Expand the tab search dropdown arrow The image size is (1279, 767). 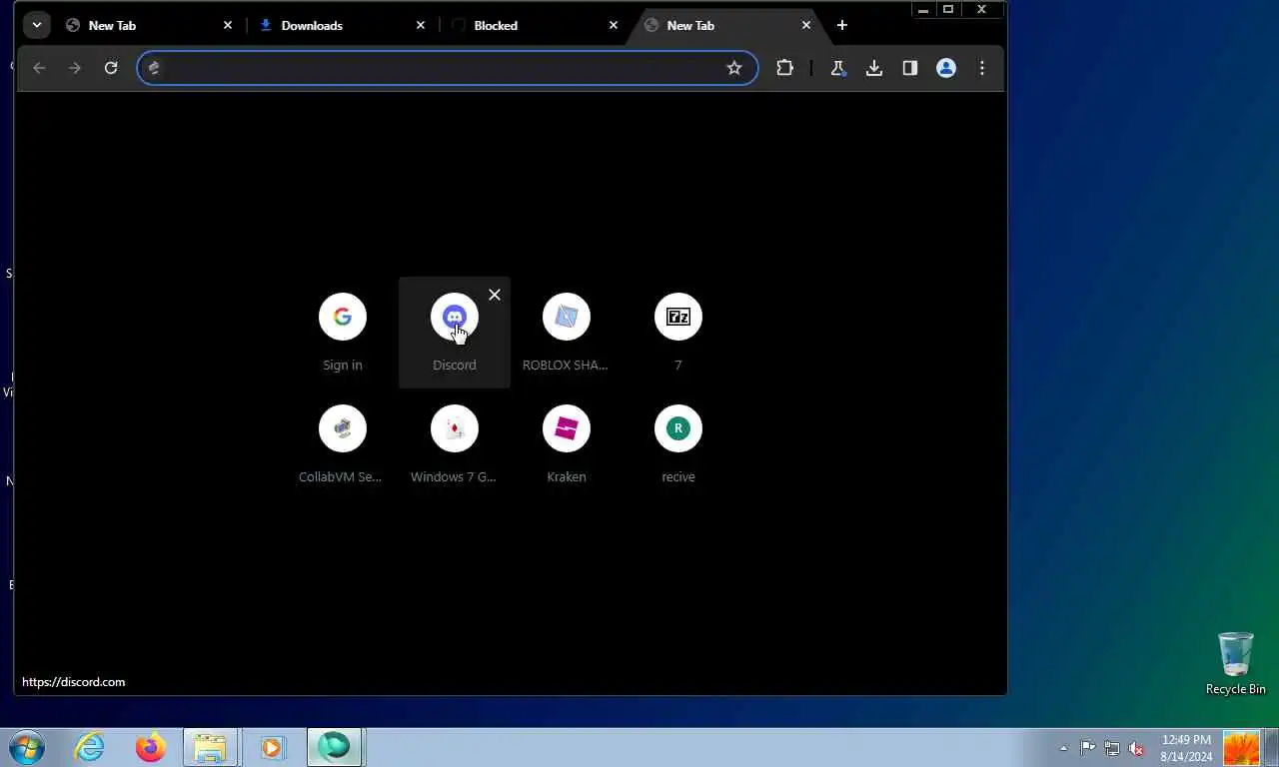(x=37, y=25)
